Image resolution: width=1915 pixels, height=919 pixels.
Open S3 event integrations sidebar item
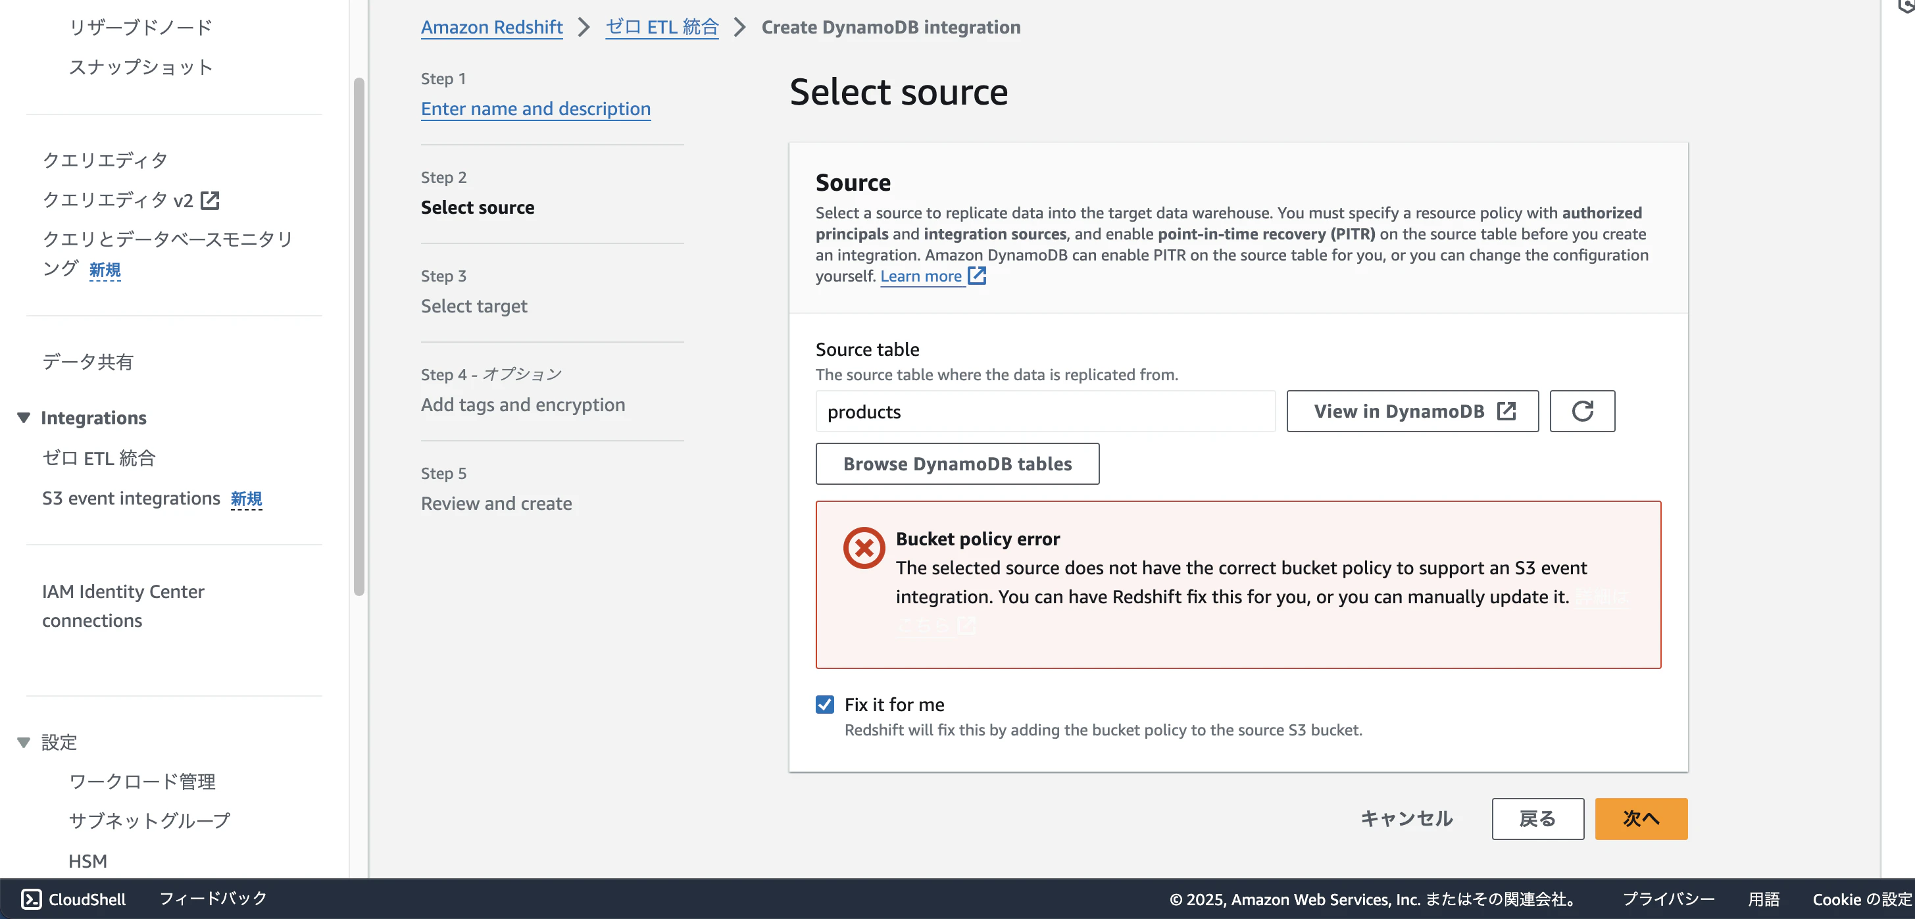131,498
